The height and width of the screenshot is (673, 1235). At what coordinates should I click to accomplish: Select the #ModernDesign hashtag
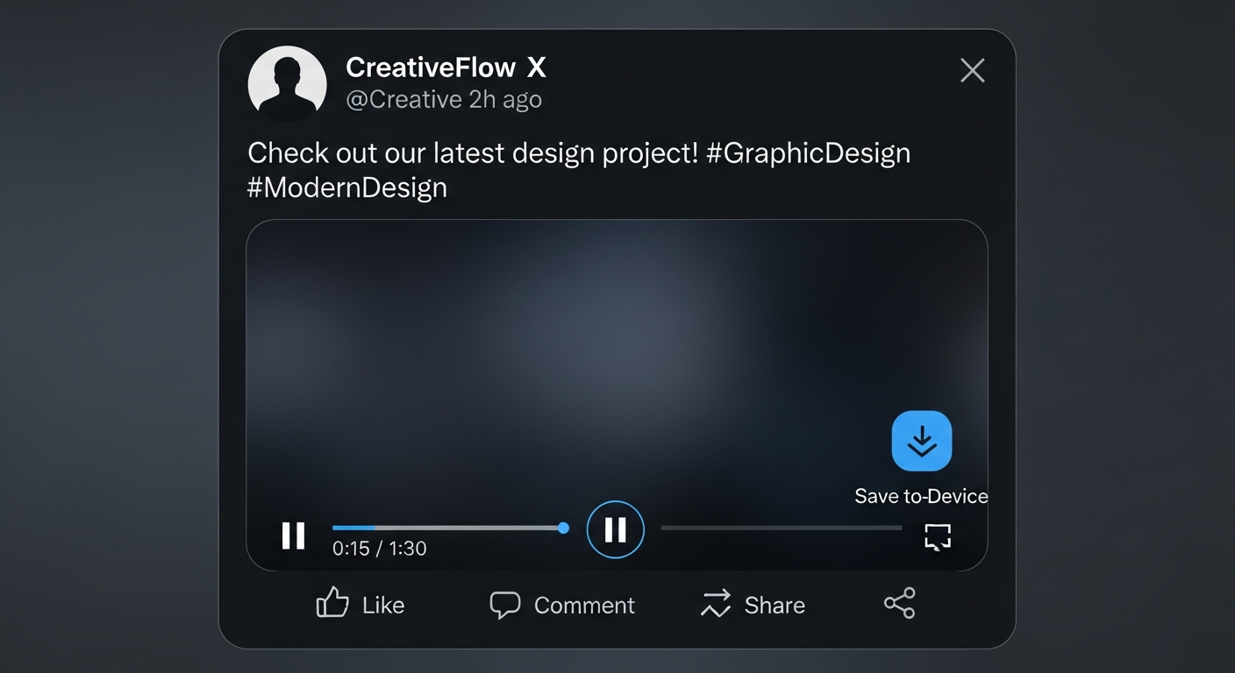click(x=347, y=187)
